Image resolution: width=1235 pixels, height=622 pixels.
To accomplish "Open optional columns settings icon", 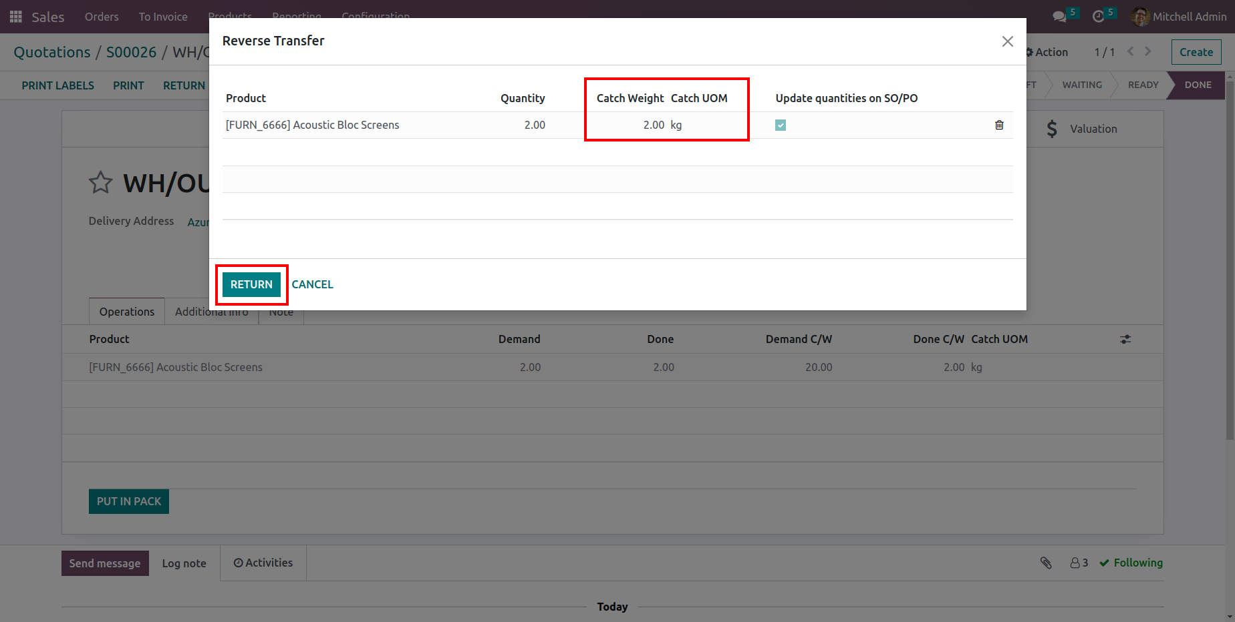I will pos(1125,339).
